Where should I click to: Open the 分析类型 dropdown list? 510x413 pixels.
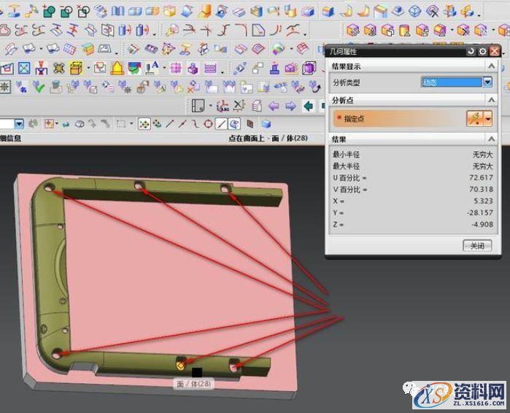[488, 82]
